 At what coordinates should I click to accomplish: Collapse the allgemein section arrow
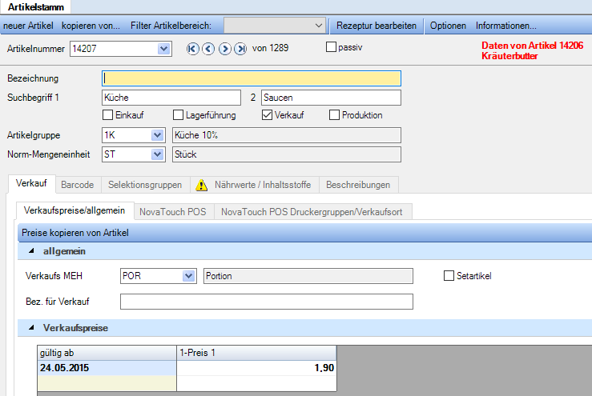[x=31, y=251]
